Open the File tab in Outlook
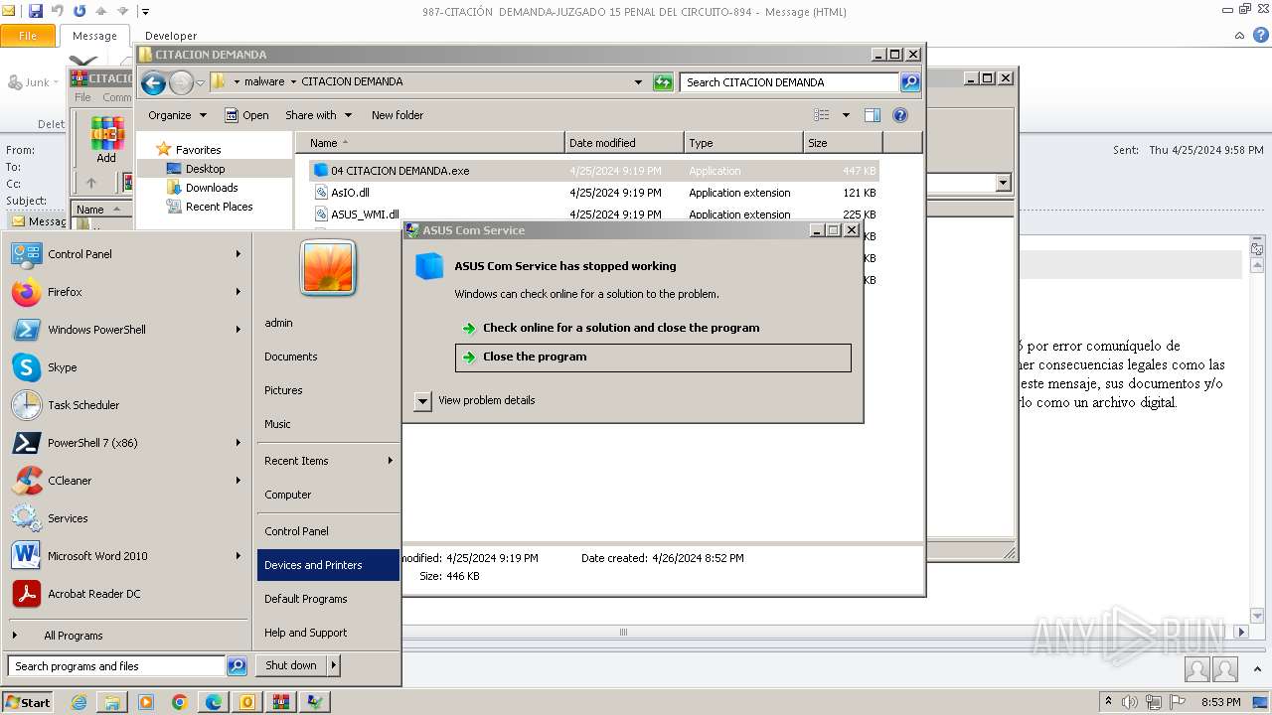The width and height of the screenshot is (1272, 715). pyautogui.click(x=28, y=36)
